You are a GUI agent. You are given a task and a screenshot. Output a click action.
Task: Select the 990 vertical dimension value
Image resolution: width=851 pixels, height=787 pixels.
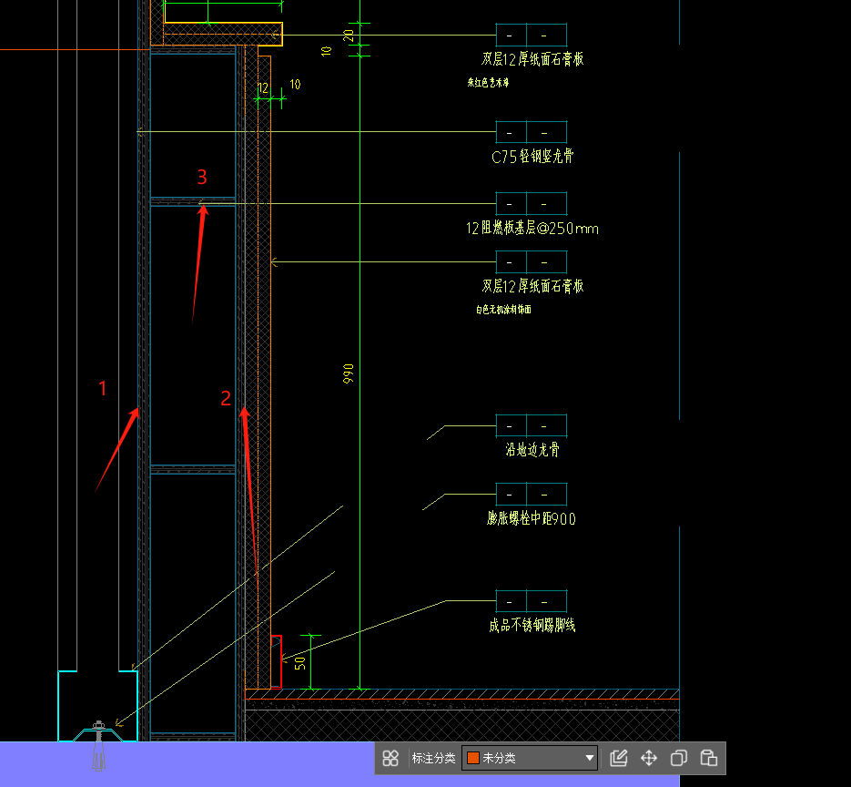click(x=349, y=373)
